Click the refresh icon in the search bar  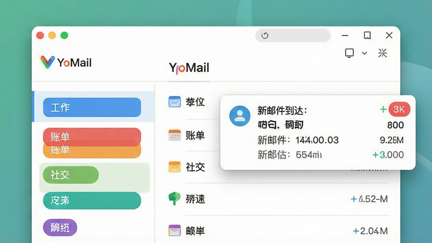[265, 35]
